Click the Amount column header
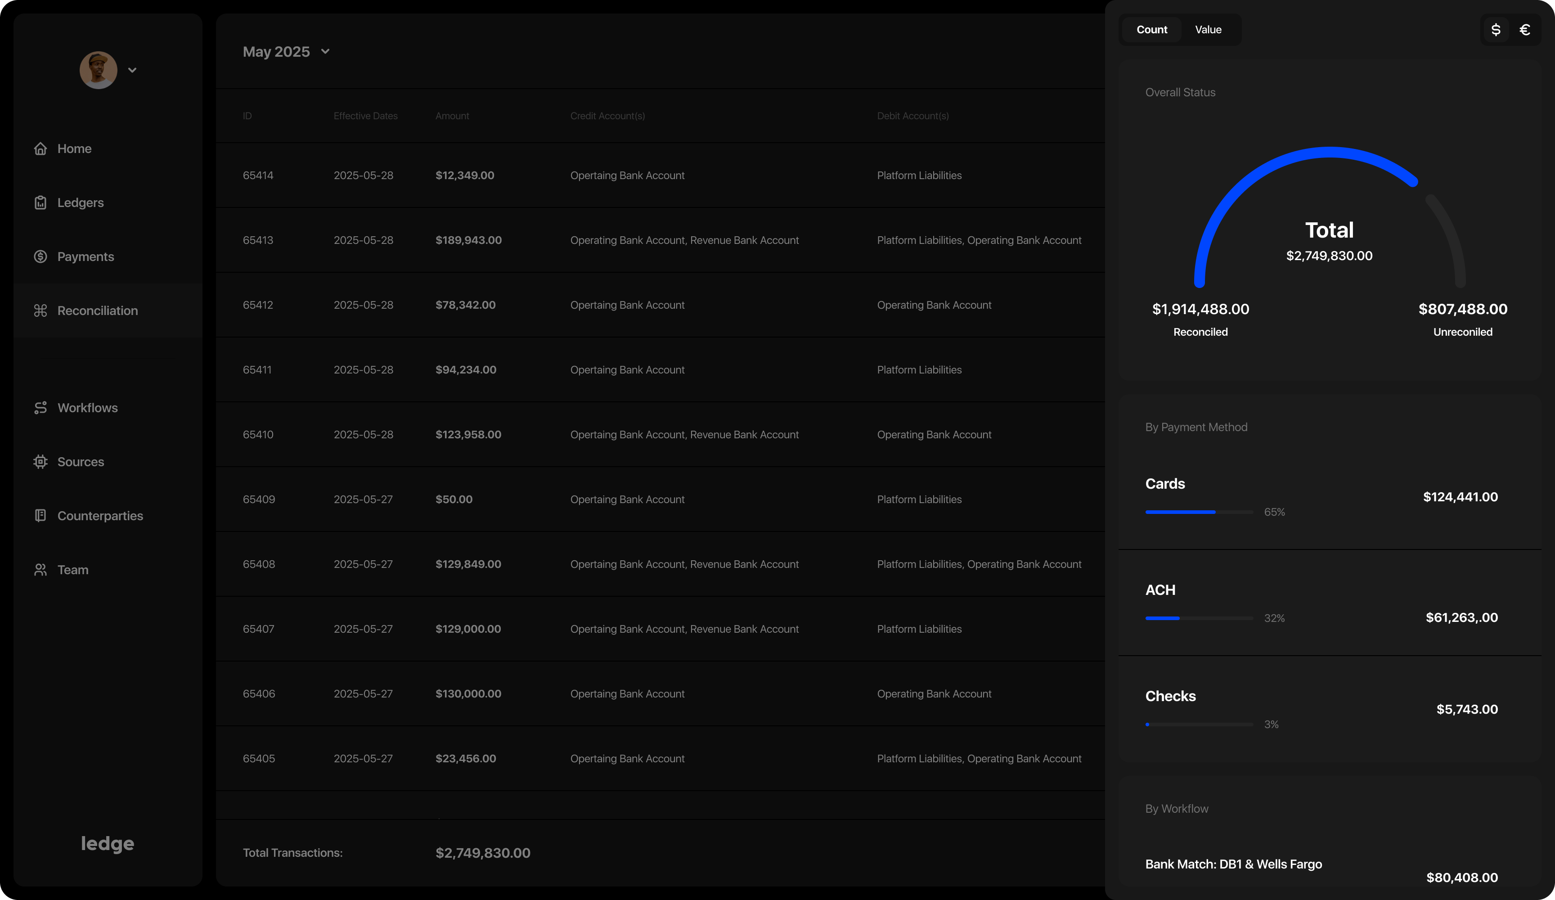The width and height of the screenshot is (1555, 900). pos(452,116)
